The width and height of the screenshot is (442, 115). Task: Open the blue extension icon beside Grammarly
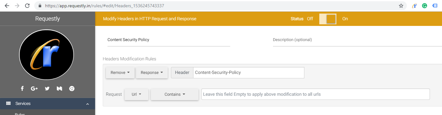[x=435, y=6]
